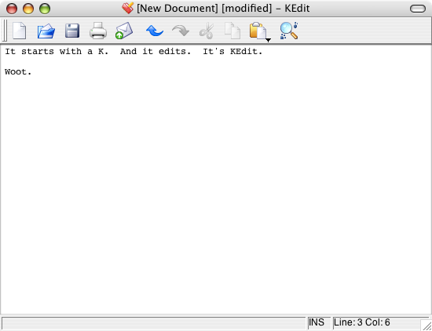Create a new document with toolbar icon

click(20, 31)
